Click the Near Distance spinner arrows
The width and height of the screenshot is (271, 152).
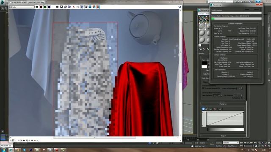221,95
